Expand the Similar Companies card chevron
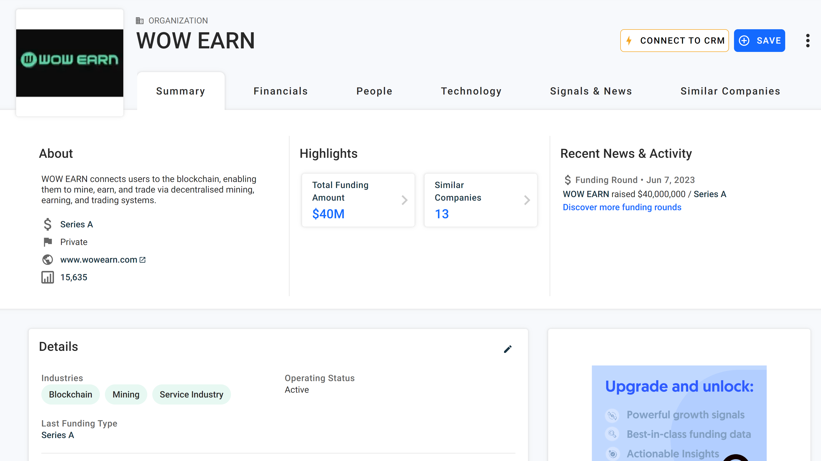The width and height of the screenshot is (821, 461). pos(527,200)
